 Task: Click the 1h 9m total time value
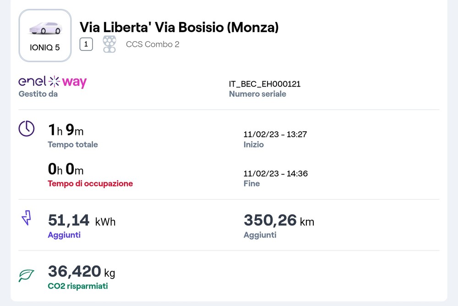click(65, 129)
